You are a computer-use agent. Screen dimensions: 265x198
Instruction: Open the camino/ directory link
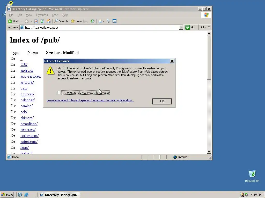(26, 106)
